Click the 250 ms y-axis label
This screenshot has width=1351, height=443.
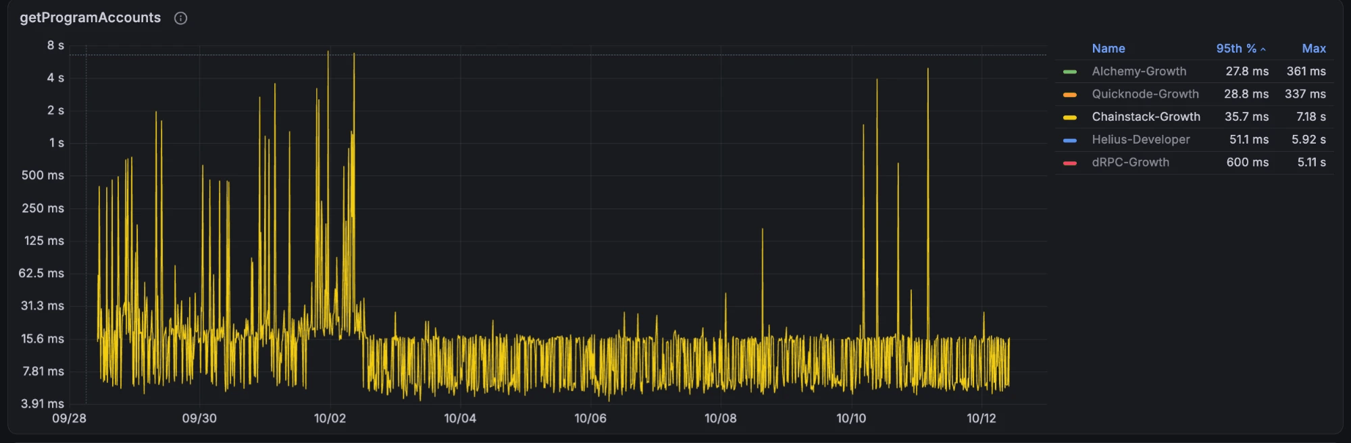tap(43, 208)
